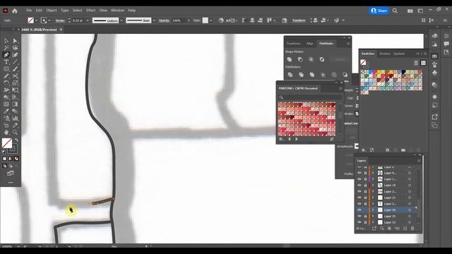Click Transform in the control bar
The image size is (452, 254).
pos(299,20)
